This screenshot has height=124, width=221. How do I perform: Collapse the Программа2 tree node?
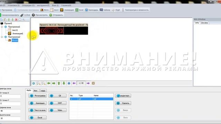2,37
